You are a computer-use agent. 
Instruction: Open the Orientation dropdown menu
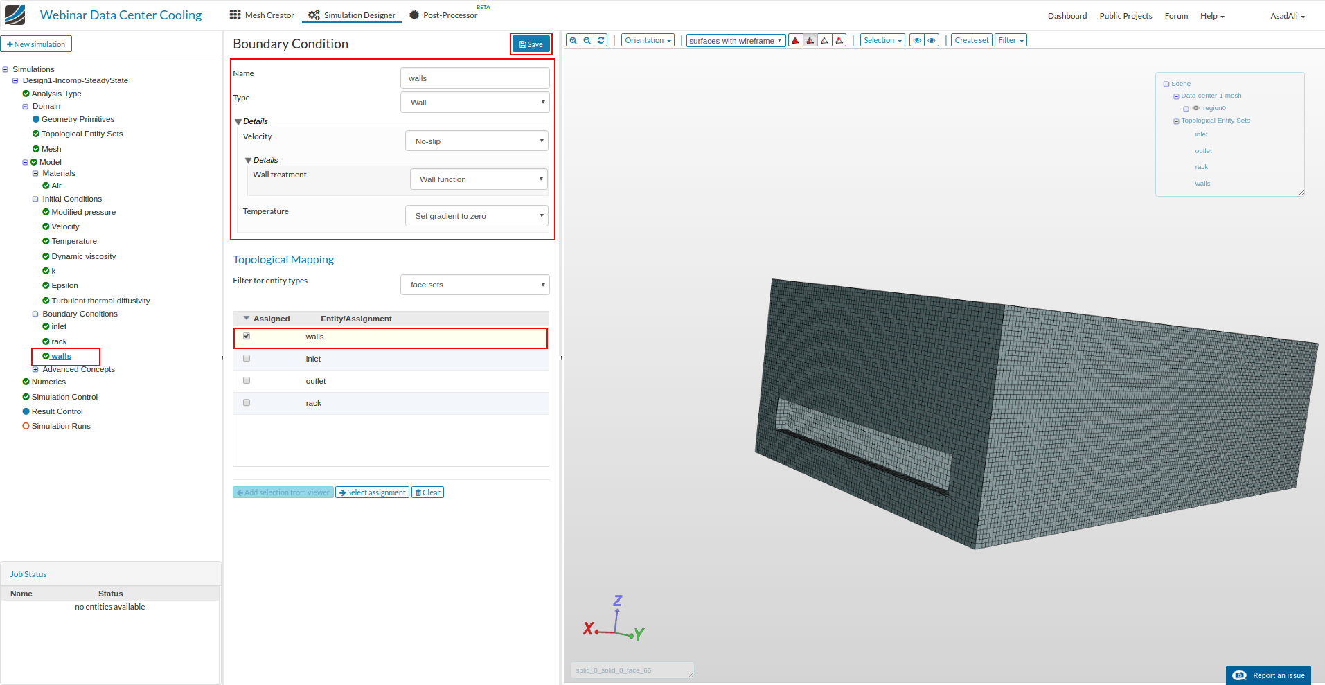[648, 40]
